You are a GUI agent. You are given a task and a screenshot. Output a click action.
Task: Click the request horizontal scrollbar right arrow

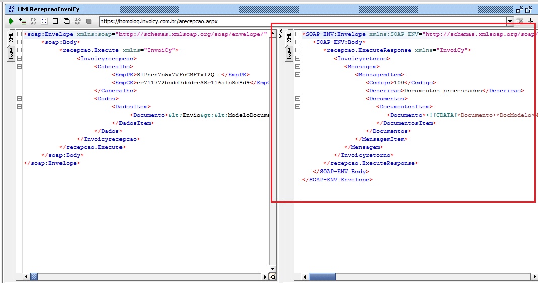265,277
